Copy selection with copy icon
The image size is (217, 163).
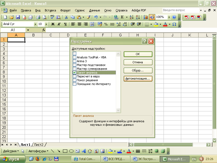click(72, 17)
